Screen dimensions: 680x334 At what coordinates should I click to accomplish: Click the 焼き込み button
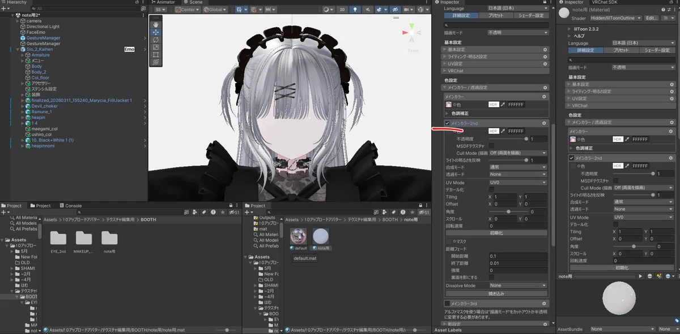[x=496, y=294]
